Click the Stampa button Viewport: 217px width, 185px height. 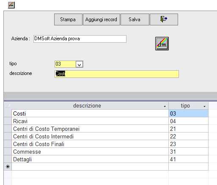click(68, 19)
